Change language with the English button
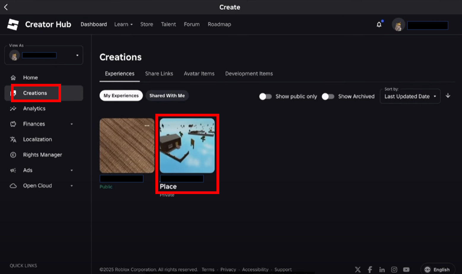 [438, 270]
